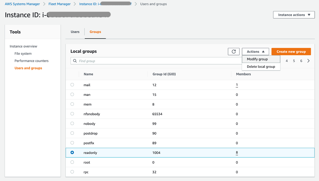319x181 pixels.
Task: Select the radio button for the root group
Action: 72,162
